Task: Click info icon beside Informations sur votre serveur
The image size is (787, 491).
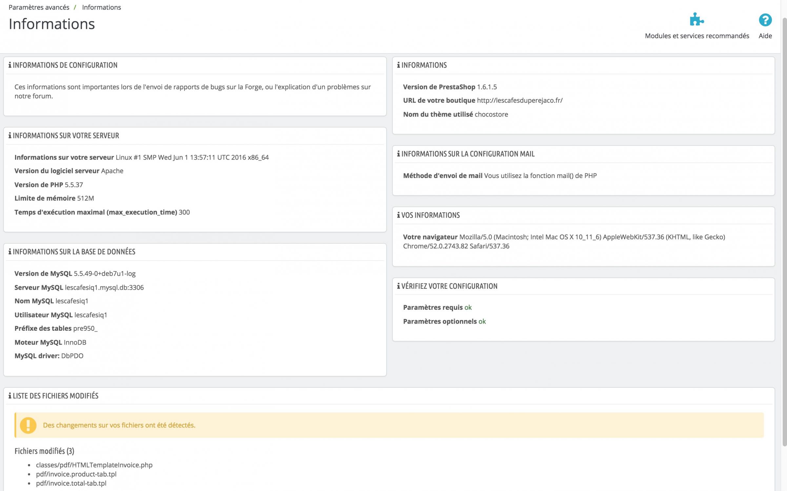Action: coord(10,135)
